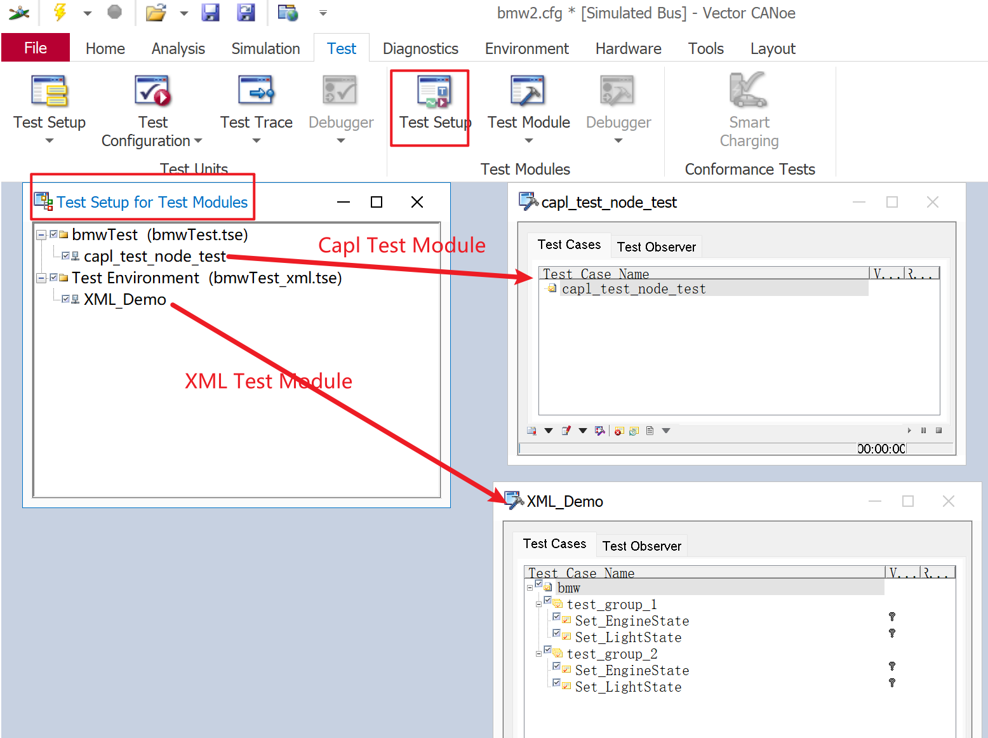The height and width of the screenshot is (738, 988).
Task: Click the capl_test_node_test window title icon
Action: (528, 201)
